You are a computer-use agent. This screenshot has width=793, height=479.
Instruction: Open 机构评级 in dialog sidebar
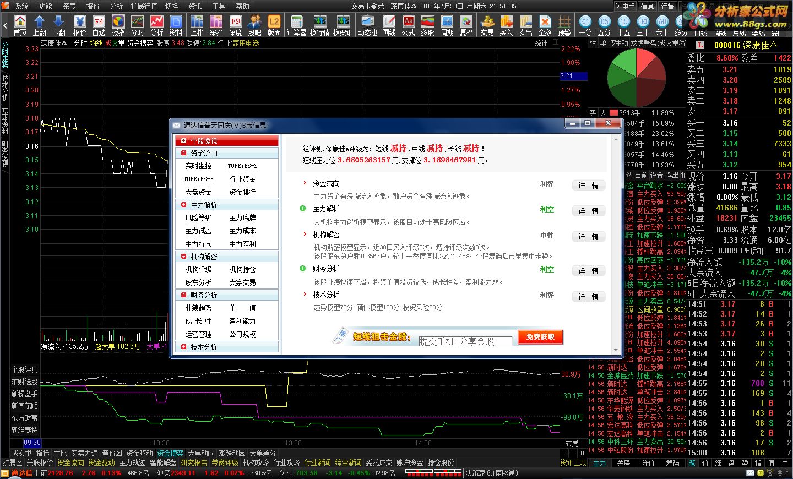point(198,269)
